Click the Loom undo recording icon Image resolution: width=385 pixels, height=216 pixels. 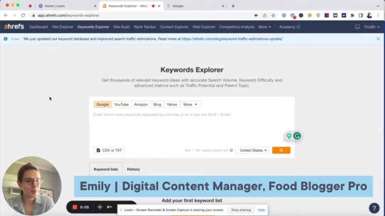click(x=109, y=207)
